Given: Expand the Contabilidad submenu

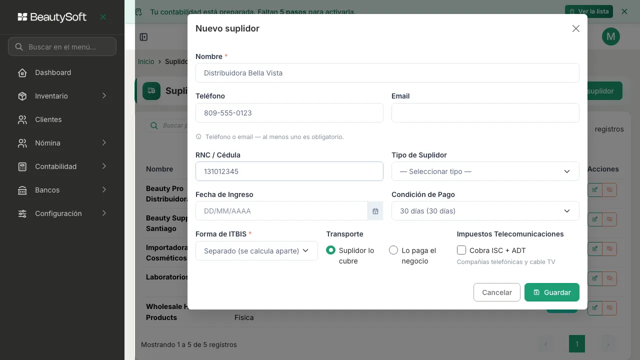Looking at the screenshot, I should (x=104, y=166).
